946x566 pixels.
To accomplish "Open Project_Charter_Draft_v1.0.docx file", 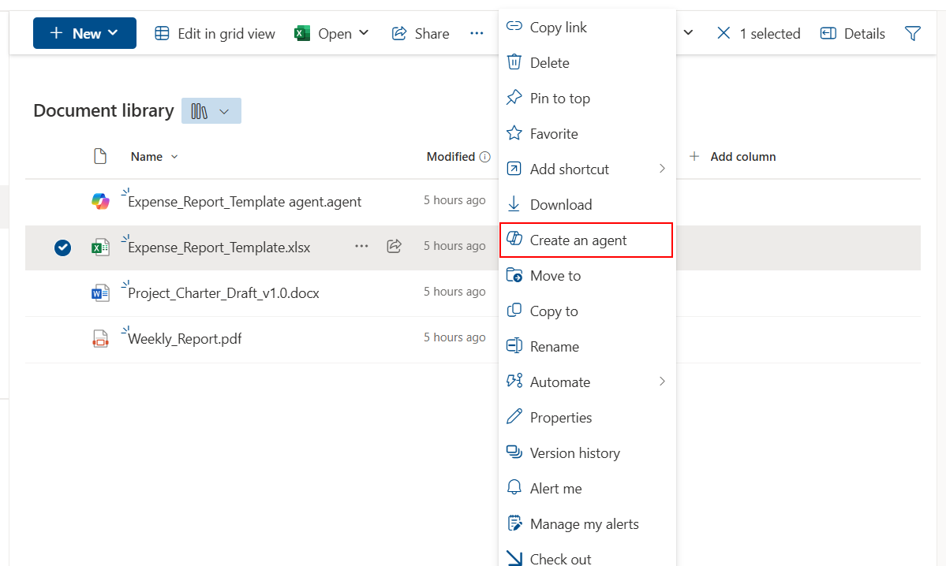I will point(223,293).
